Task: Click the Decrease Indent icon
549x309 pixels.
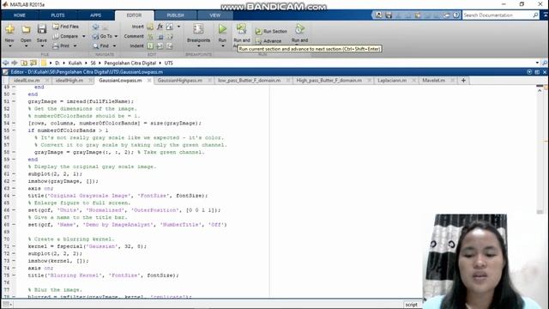Action: (x=170, y=45)
